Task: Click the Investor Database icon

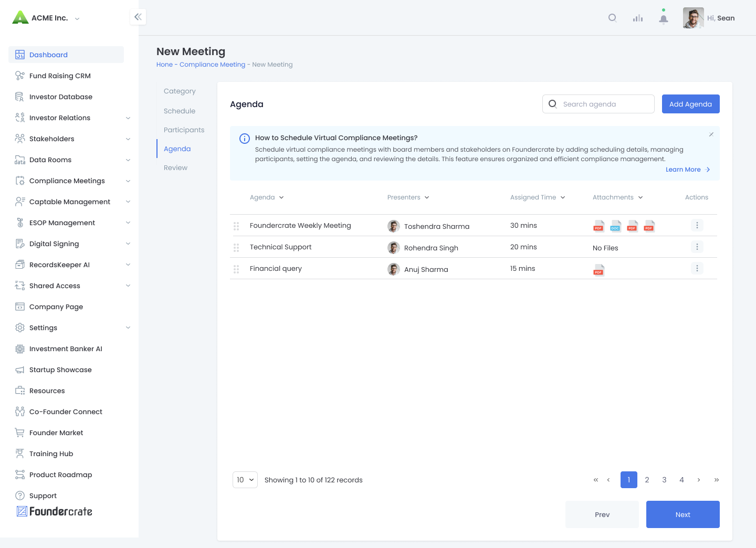Action: click(20, 97)
